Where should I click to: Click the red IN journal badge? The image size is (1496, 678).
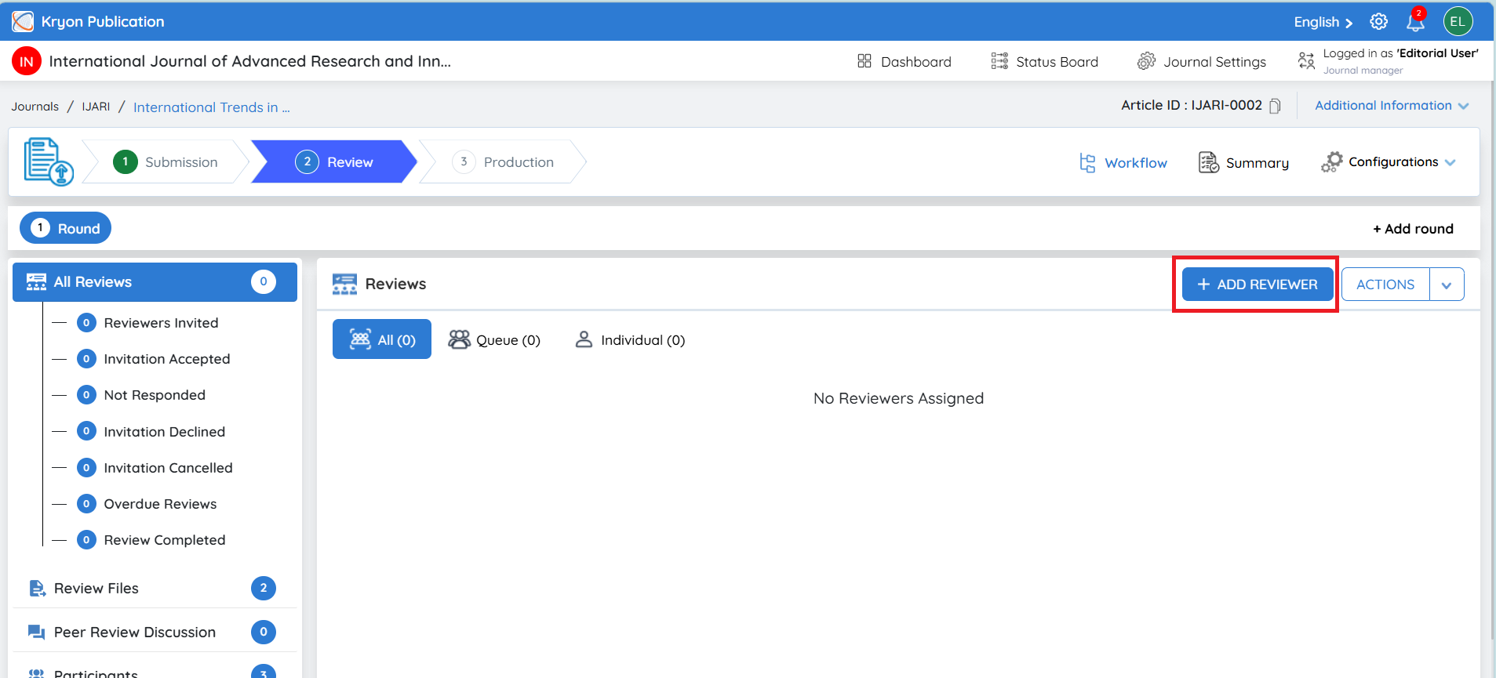[x=27, y=61]
